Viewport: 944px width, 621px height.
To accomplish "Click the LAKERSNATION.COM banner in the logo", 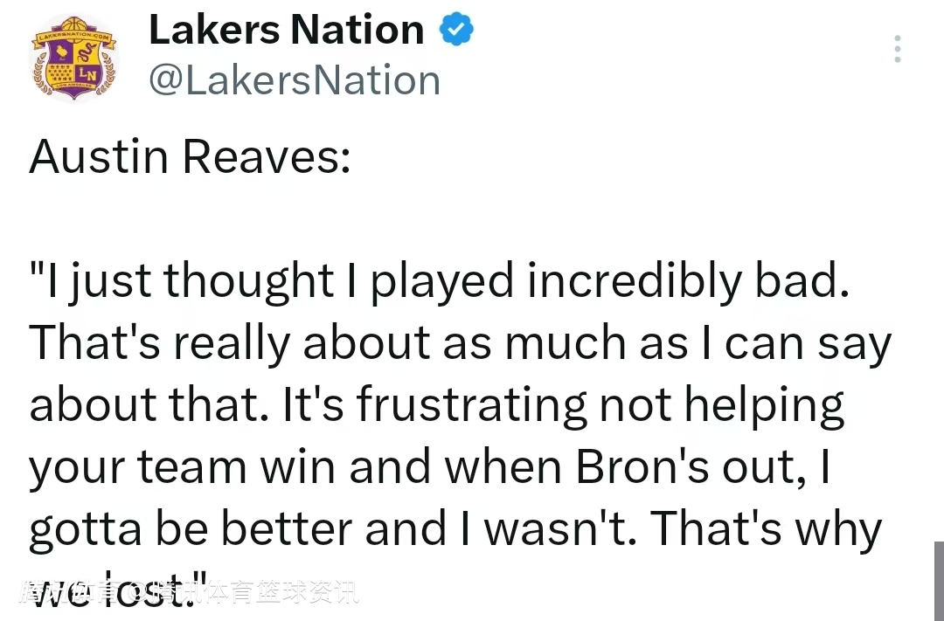I will click(x=73, y=37).
